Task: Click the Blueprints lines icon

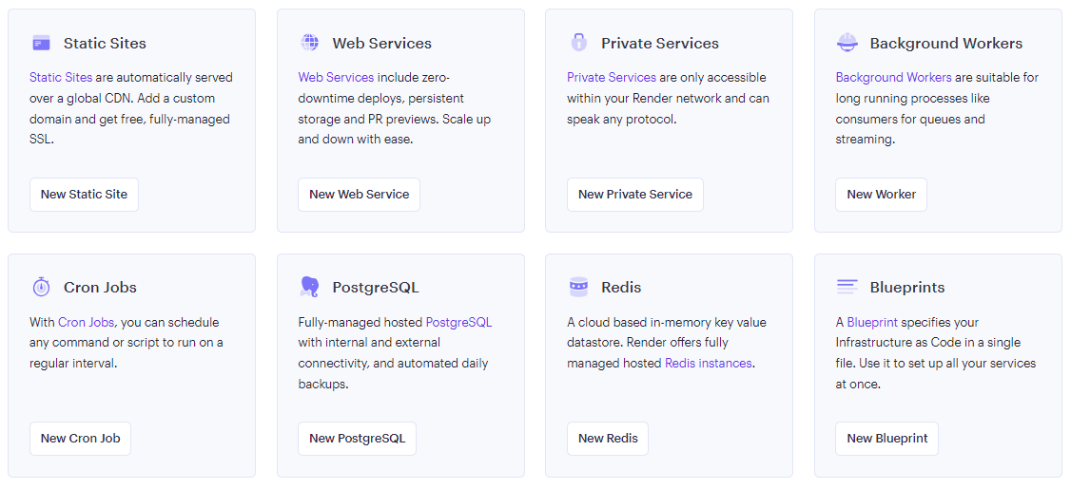Action: [x=847, y=287]
